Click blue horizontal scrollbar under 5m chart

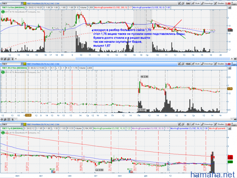[x=153, y=59]
